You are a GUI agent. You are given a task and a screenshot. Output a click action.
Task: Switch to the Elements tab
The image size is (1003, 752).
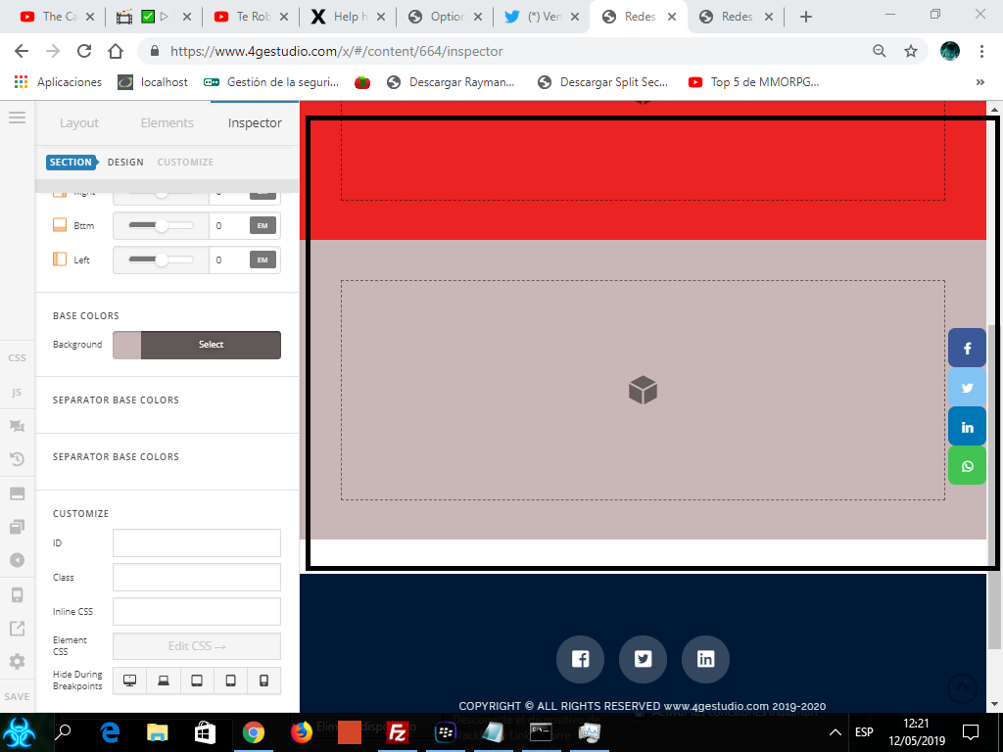[x=167, y=122]
